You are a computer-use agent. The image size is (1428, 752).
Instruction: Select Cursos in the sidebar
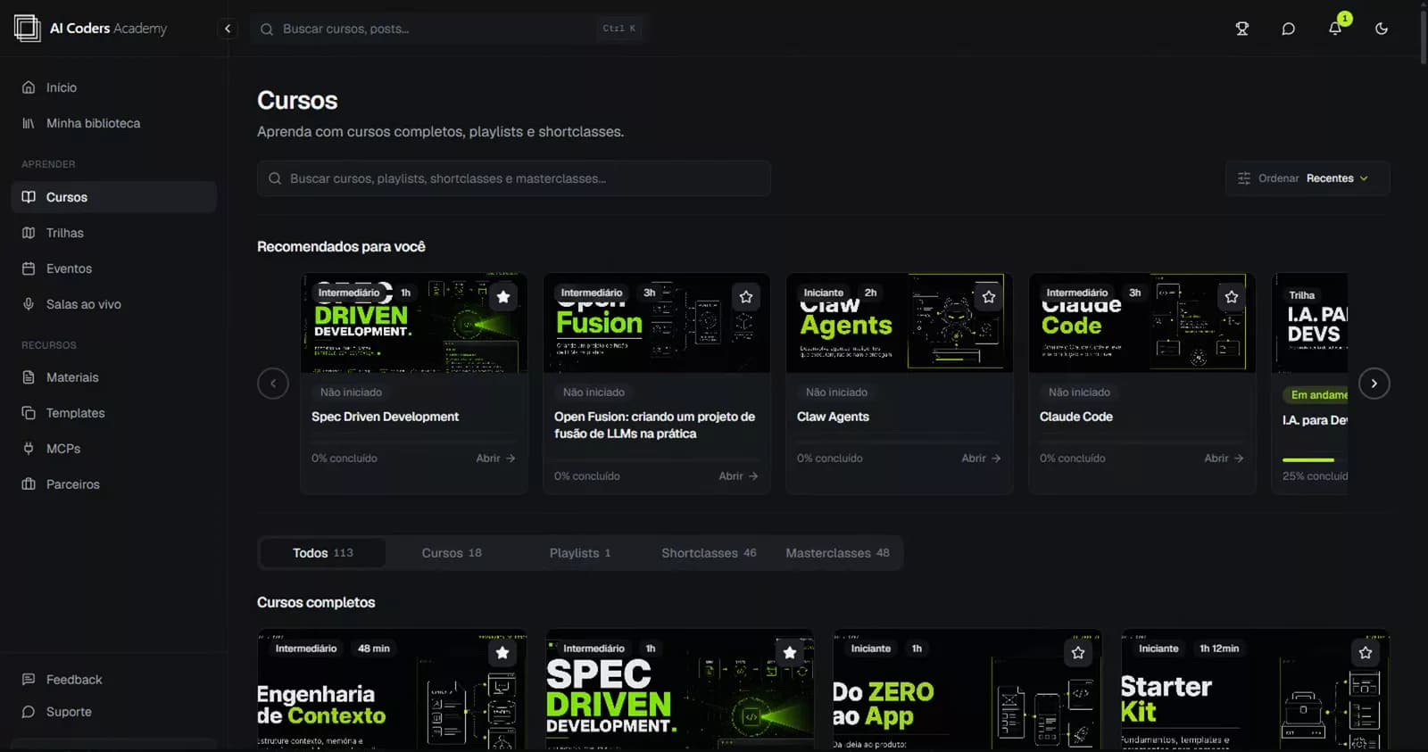(113, 197)
